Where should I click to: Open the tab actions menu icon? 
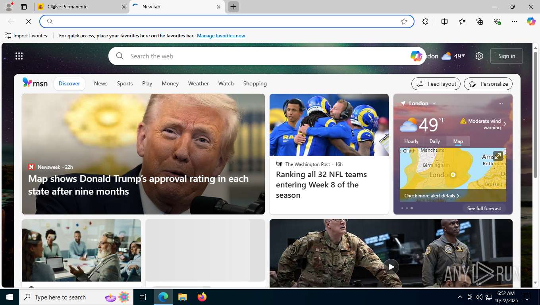click(x=24, y=7)
